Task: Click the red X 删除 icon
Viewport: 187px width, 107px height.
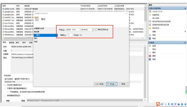Action: [x=150, y=56]
